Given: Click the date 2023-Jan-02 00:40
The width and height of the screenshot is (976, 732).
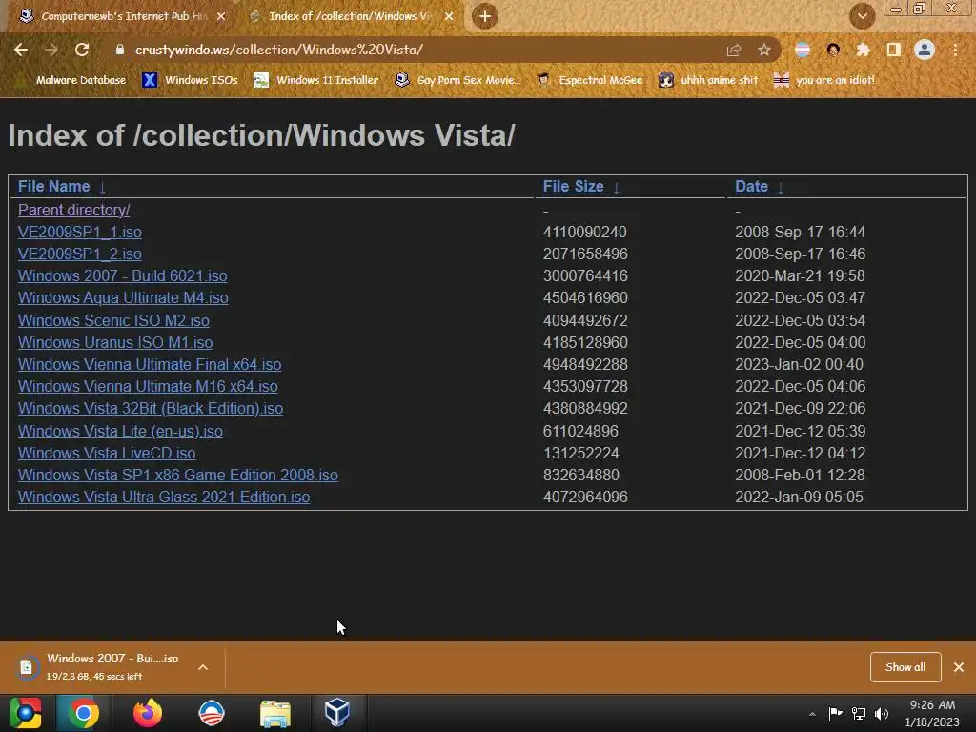Looking at the screenshot, I should tap(799, 364).
